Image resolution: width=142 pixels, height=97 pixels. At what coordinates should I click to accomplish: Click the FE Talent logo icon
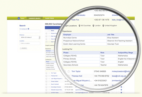19,18
